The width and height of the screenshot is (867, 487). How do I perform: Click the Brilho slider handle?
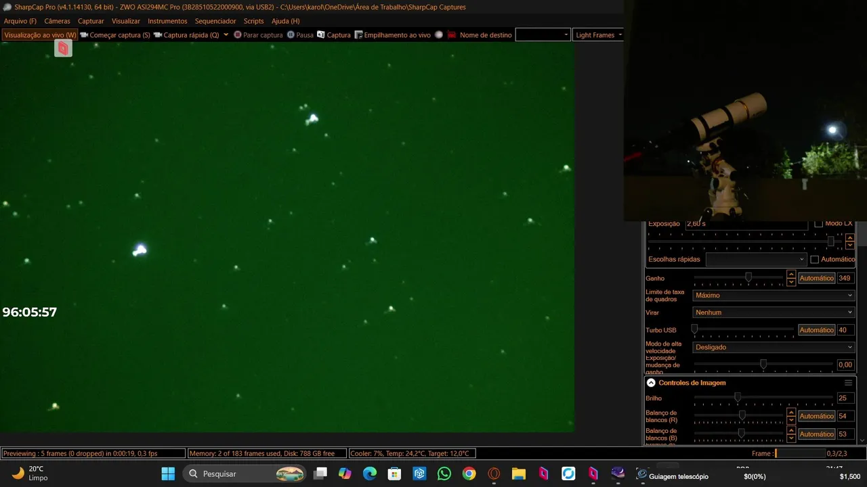coord(738,398)
